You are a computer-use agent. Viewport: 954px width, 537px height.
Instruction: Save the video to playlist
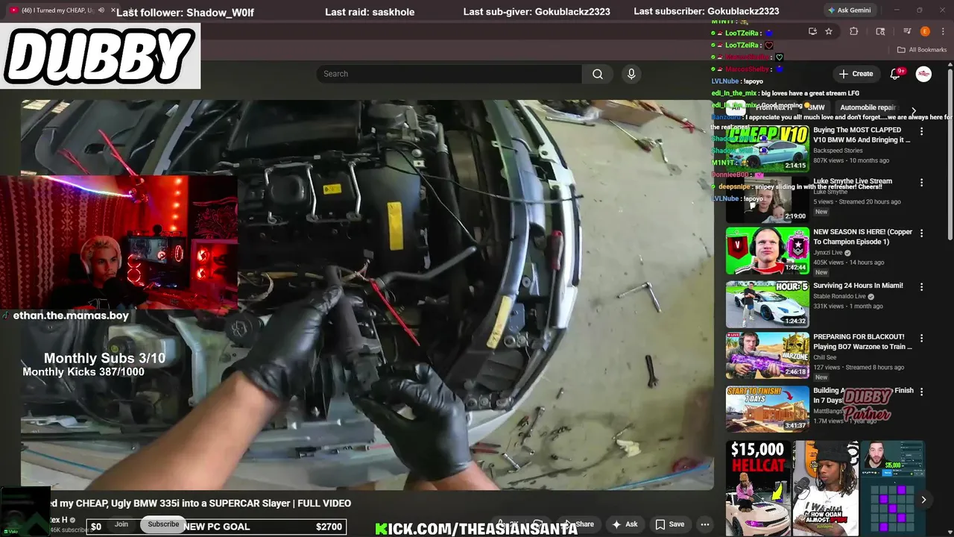pos(669,524)
